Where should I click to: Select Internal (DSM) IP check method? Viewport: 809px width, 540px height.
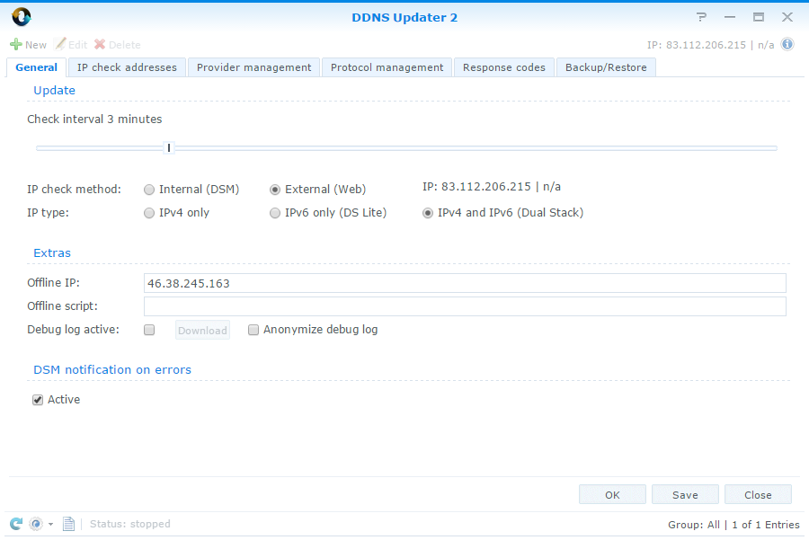(149, 190)
